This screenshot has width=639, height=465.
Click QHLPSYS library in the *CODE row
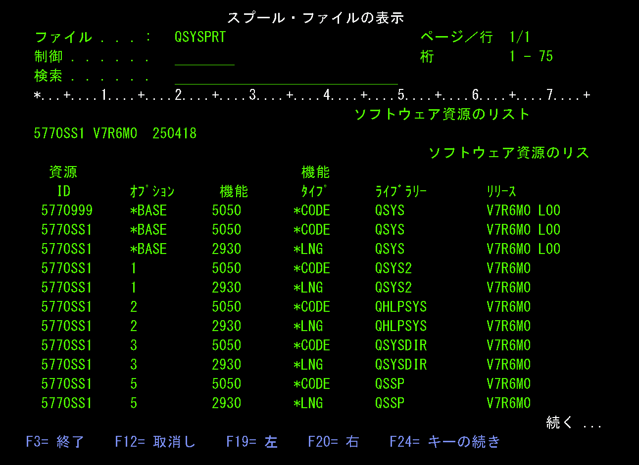(x=401, y=307)
